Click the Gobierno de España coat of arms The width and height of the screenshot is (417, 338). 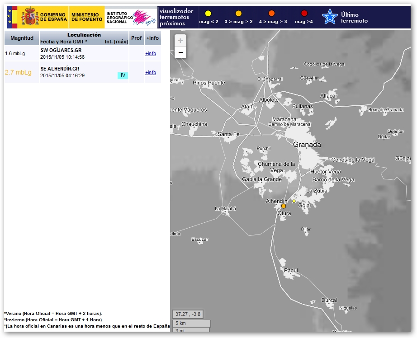(x=30, y=18)
